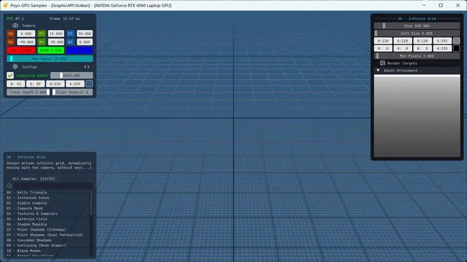Click the green RY rotation label
This screenshot has height=262, width=467.
click(x=41, y=42)
